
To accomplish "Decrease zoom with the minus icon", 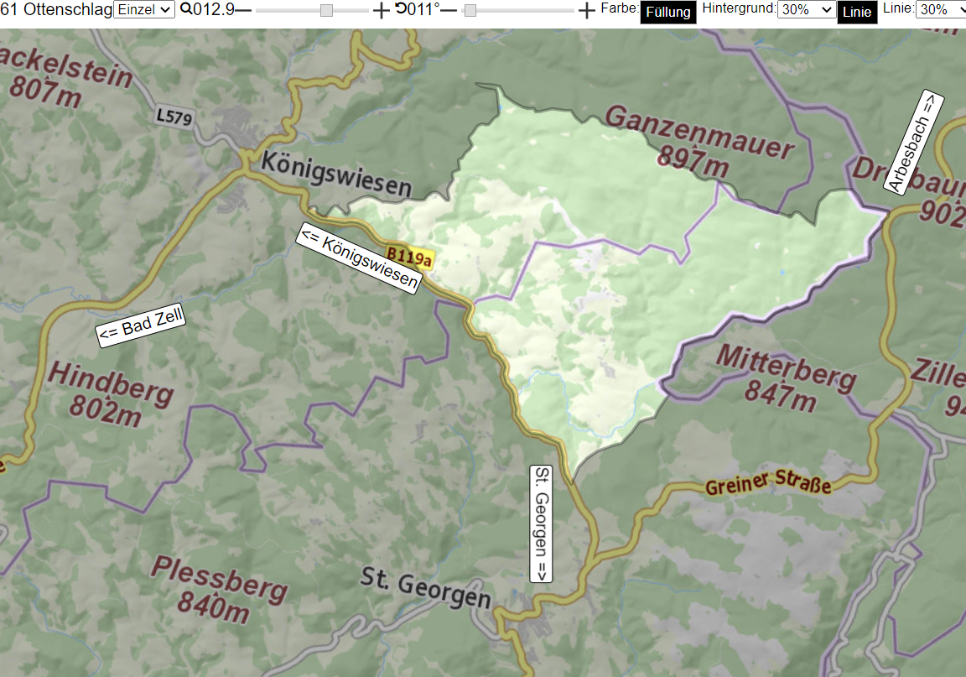I will (x=243, y=10).
